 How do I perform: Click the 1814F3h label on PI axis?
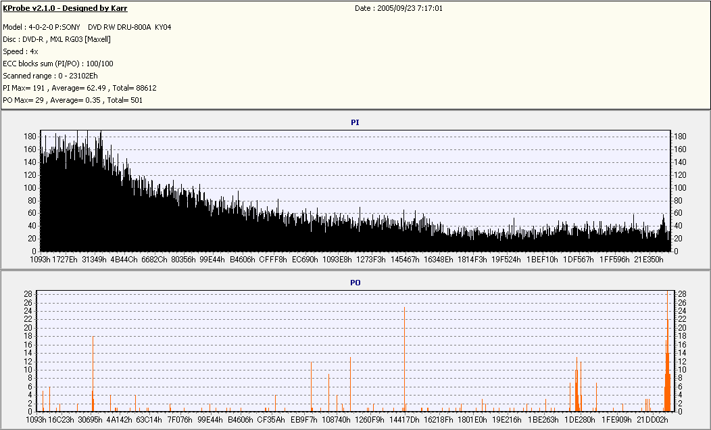click(472, 259)
